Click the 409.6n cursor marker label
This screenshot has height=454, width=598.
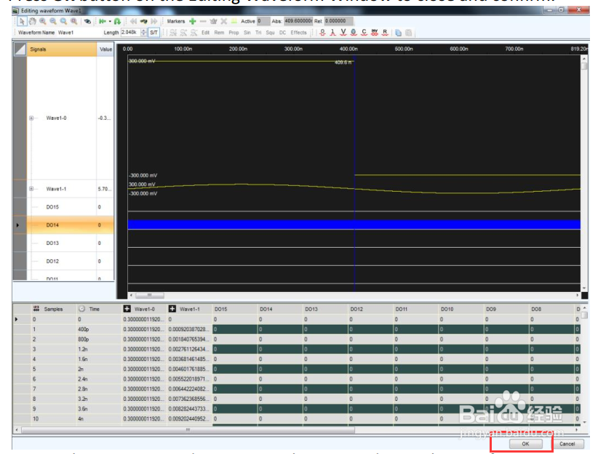(x=343, y=62)
